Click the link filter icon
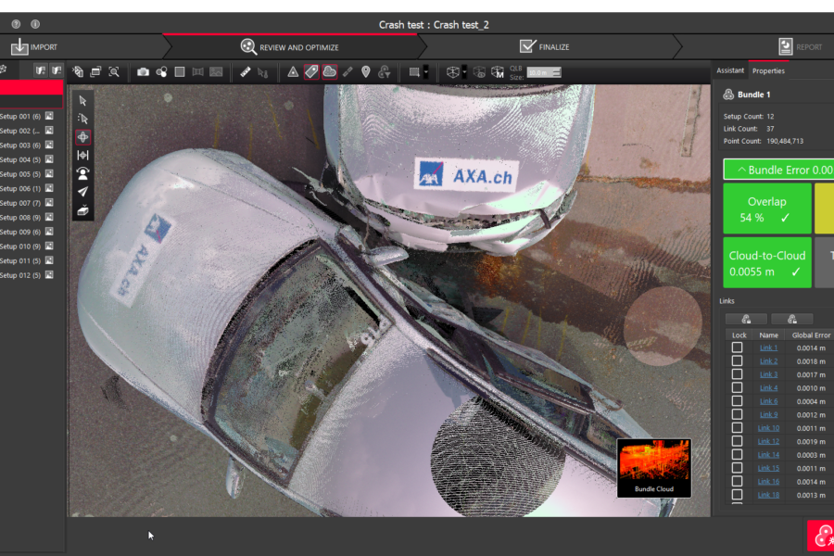This screenshot has width=834, height=556. 384,72
